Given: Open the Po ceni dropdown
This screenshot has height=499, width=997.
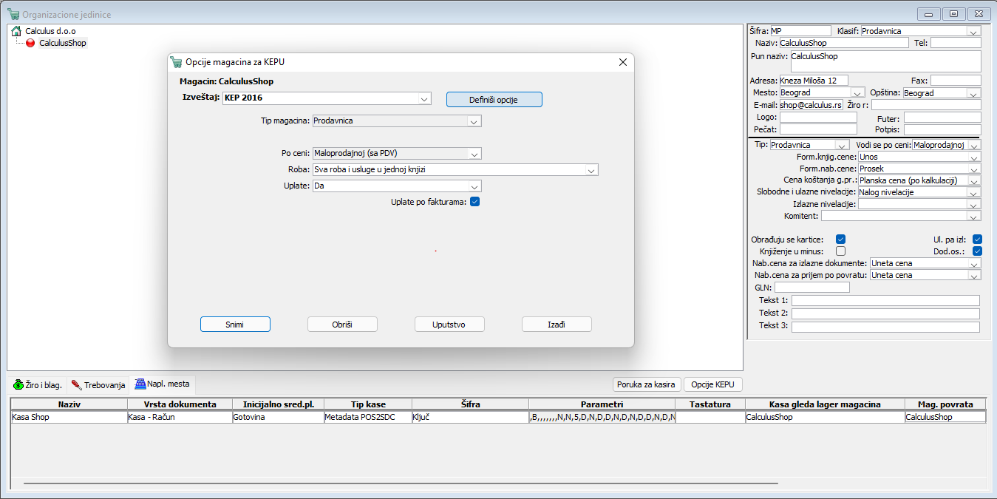Looking at the screenshot, I should tap(474, 154).
